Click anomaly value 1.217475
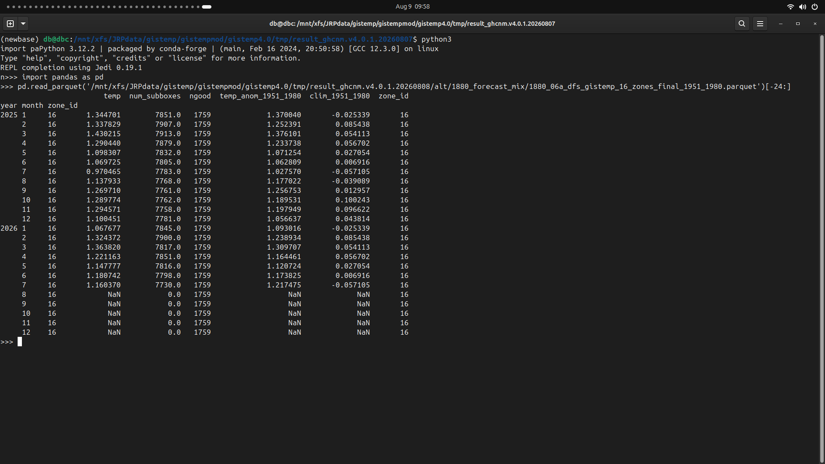 (x=284, y=285)
